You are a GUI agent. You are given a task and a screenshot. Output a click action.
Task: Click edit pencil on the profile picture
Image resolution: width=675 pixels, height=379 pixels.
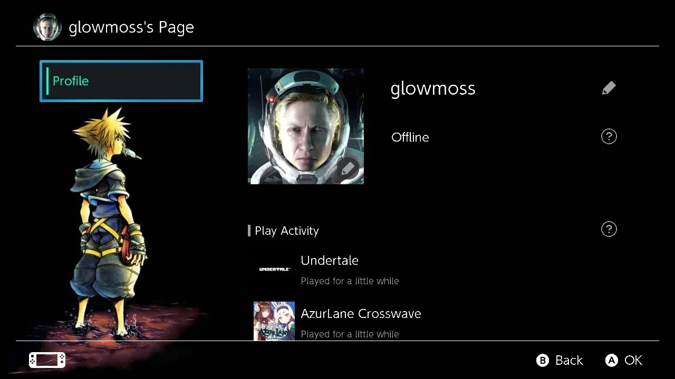[x=348, y=169]
